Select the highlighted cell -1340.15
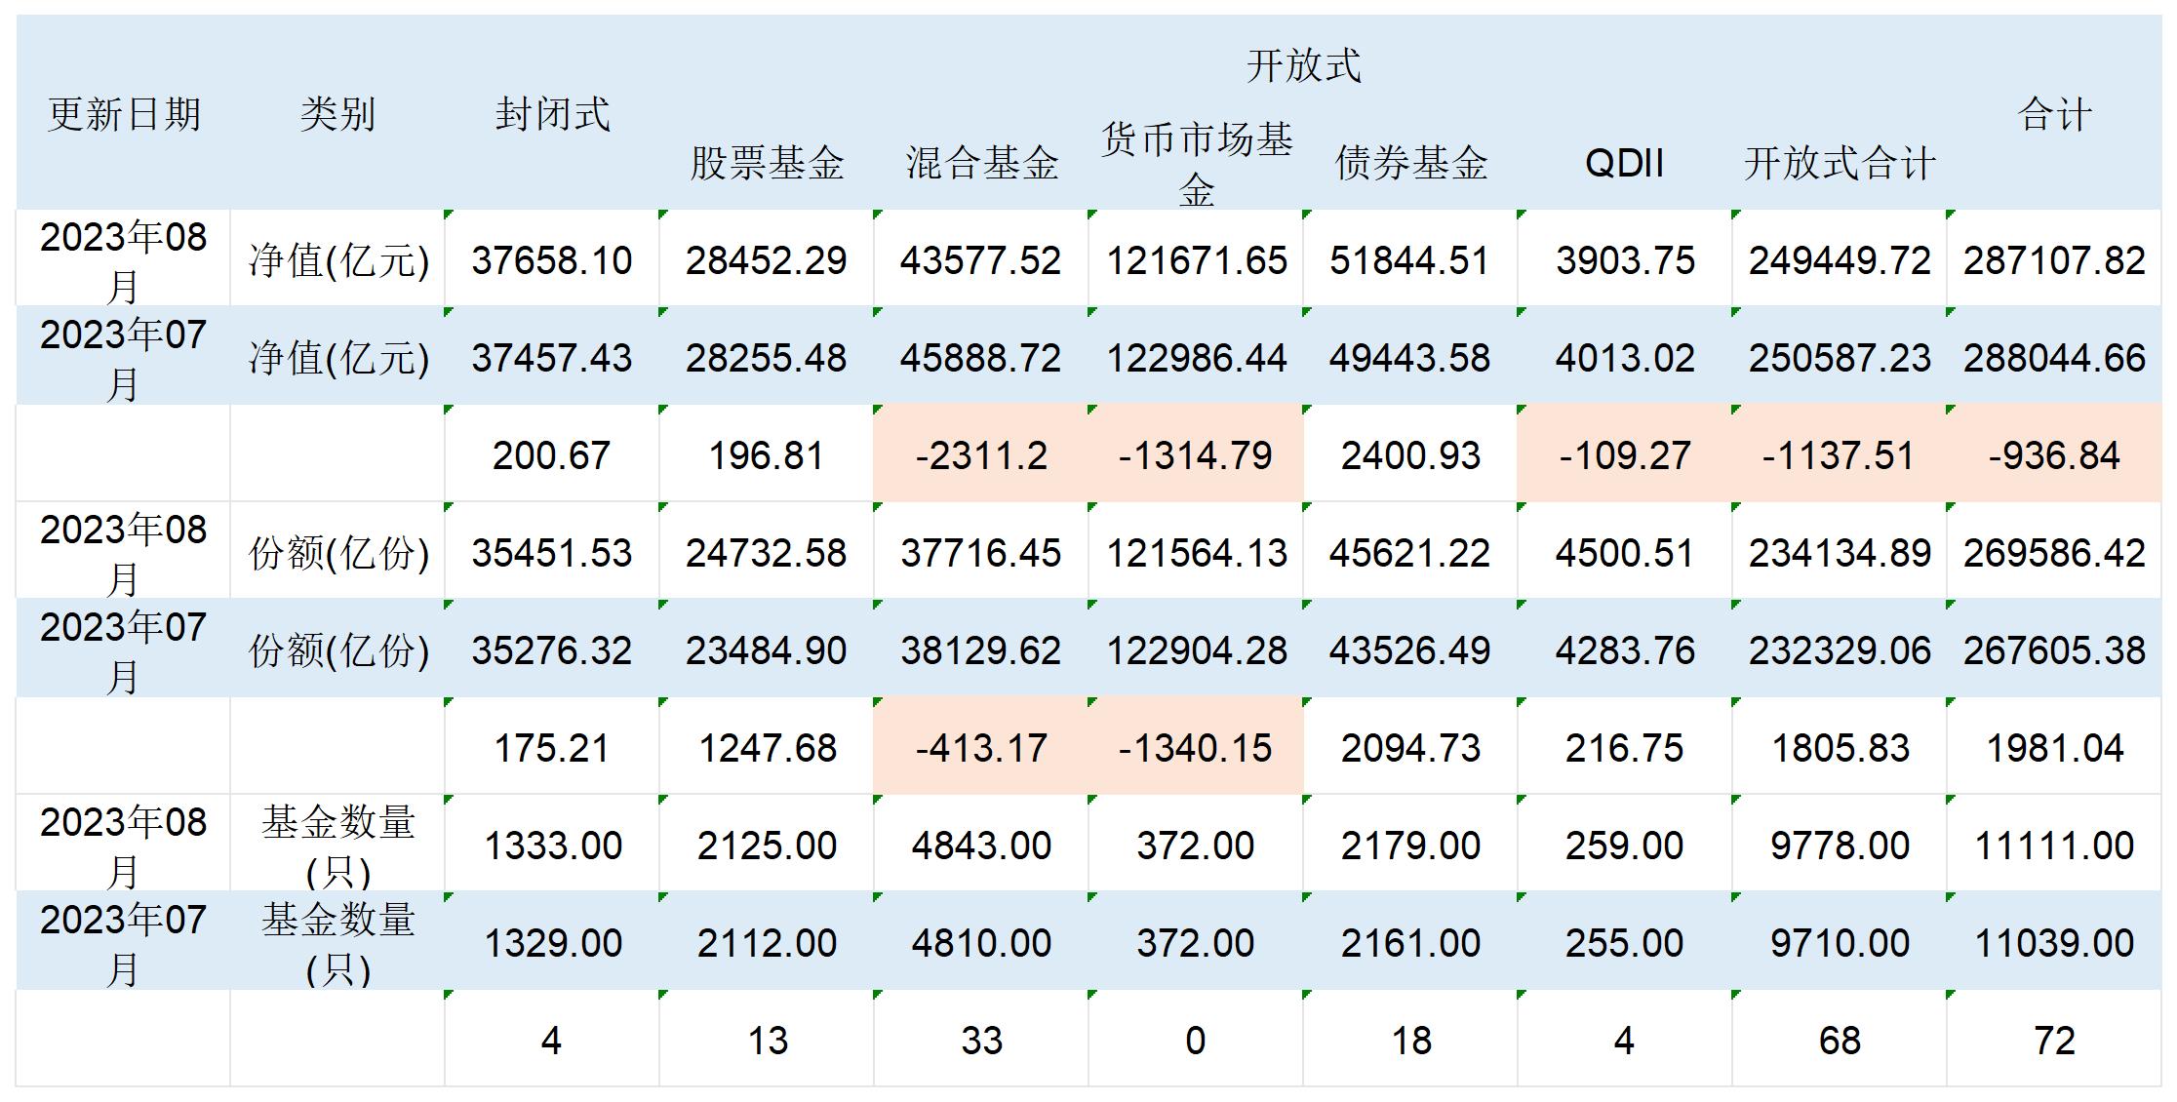The width and height of the screenshot is (2177, 1102). click(x=1196, y=748)
